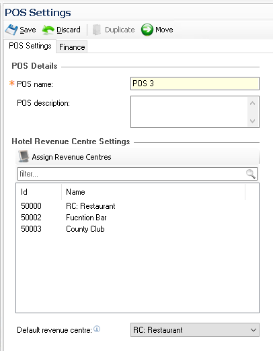Click the filter magnifying glass icon
Screen dimensions: 273x351
click(250, 174)
